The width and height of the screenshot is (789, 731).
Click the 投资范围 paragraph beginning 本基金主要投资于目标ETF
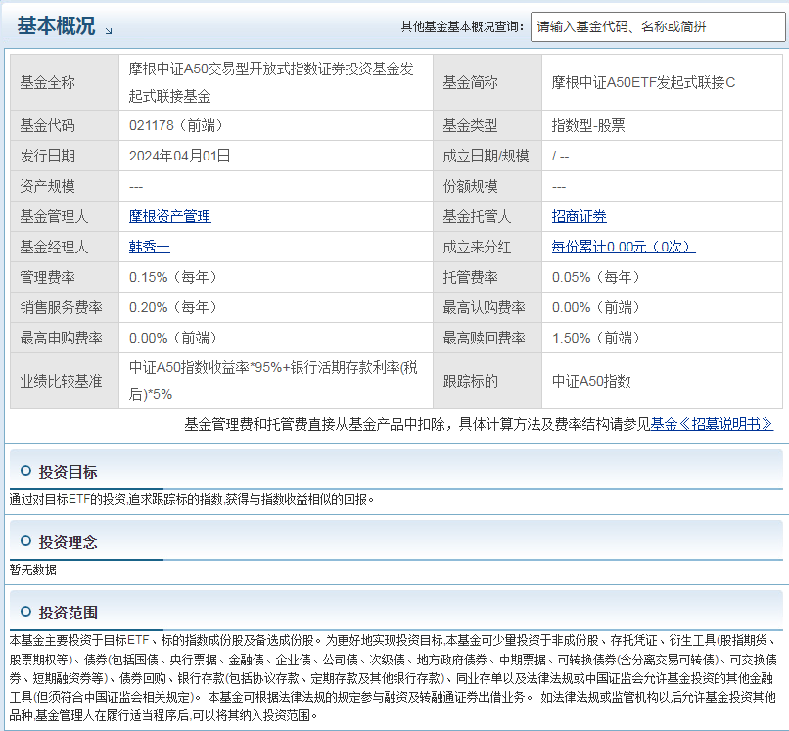coord(394,677)
